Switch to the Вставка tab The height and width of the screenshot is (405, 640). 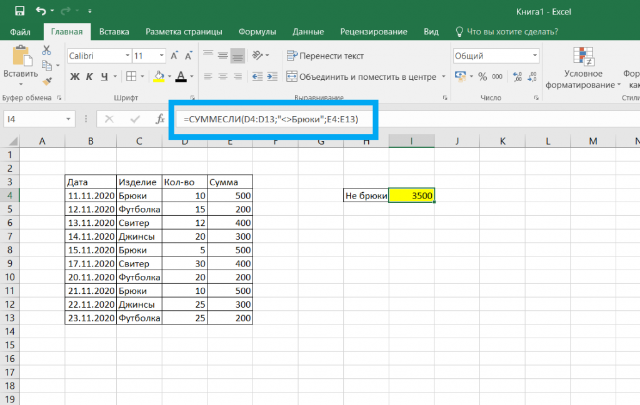pos(114,32)
